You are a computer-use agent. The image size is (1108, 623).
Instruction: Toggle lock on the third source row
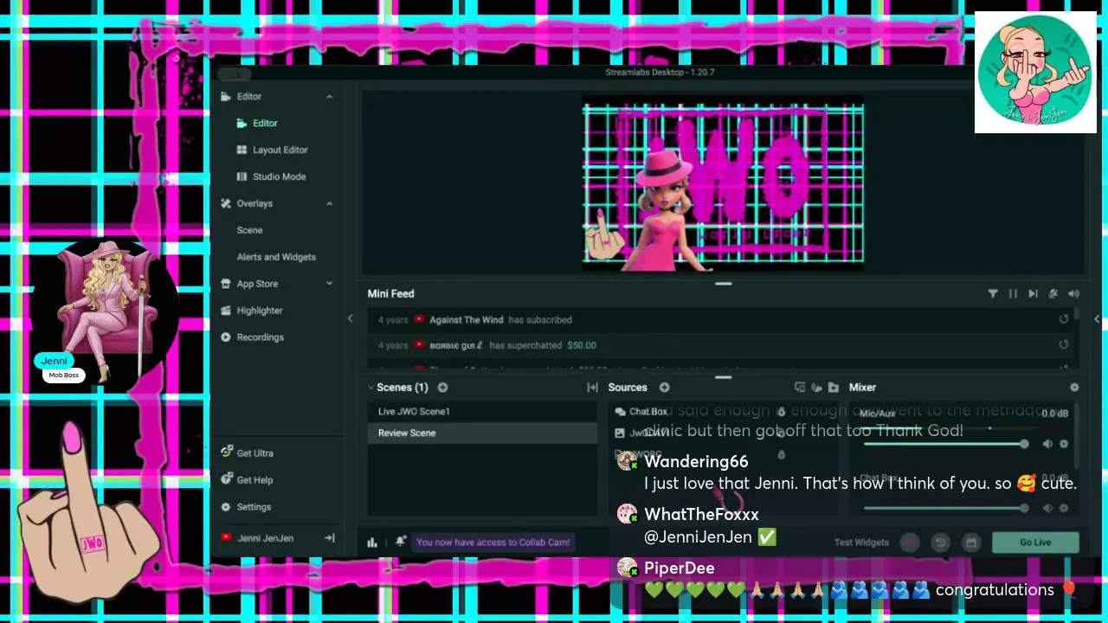click(x=781, y=455)
